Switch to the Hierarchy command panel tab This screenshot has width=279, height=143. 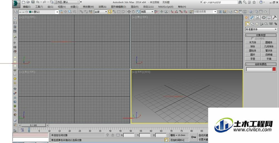coord(258,18)
